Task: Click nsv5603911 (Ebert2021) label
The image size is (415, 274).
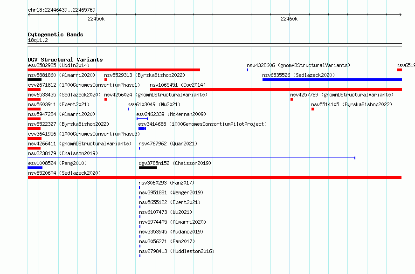Action: (59, 104)
